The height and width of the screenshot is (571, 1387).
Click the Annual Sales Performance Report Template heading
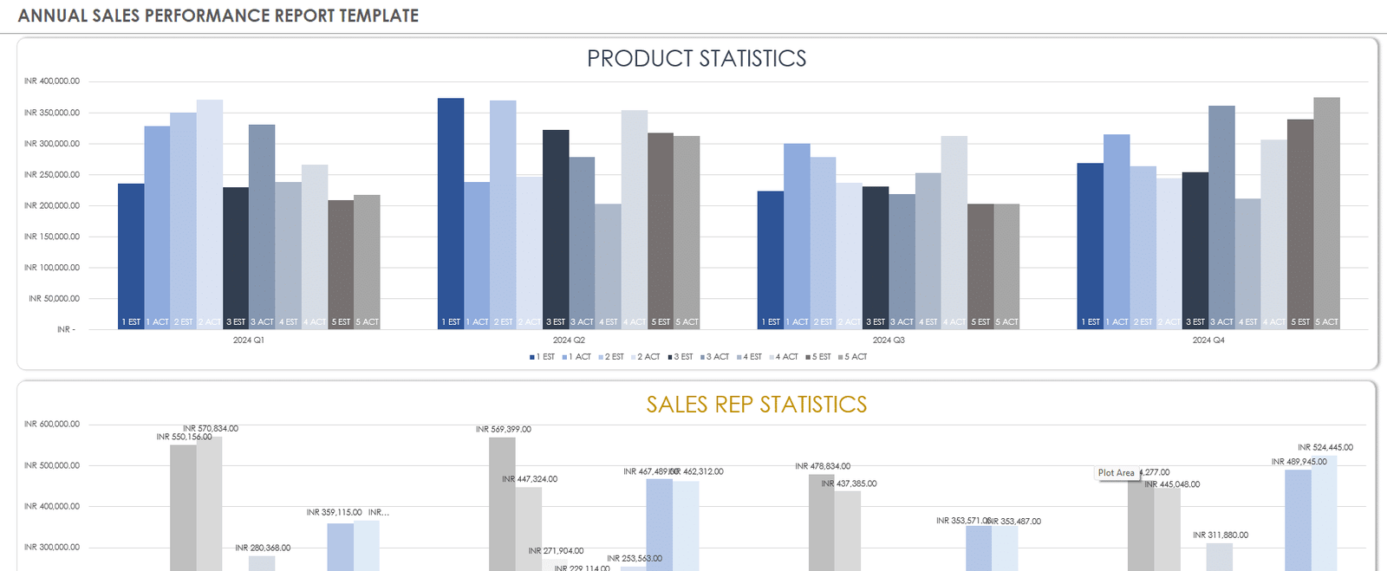pyautogui.click(x=218, y=16)
